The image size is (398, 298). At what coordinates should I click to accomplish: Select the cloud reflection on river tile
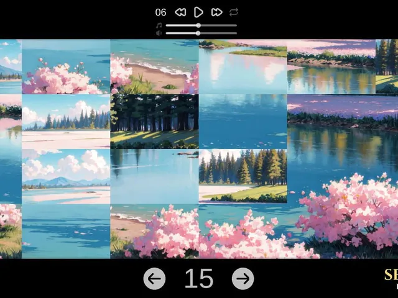(243, 66)
